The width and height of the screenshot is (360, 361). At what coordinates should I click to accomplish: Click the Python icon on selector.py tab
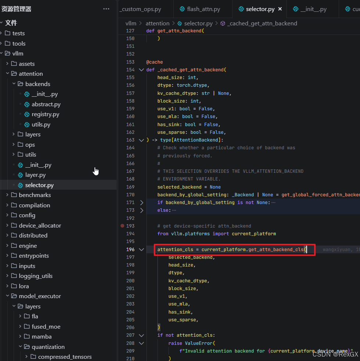click(241, 9)
